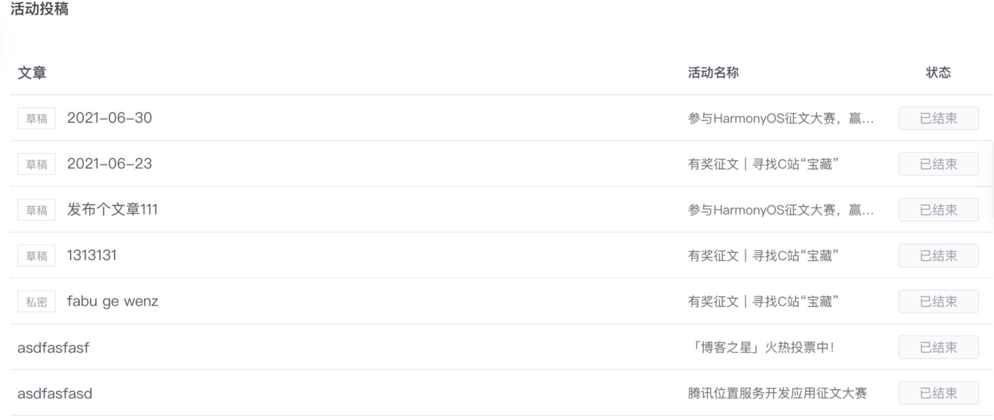Open the article asdfasfasd
Image resolution: width=994 pixels, height=420 pixels.
pyautogui.click(x=55, y=394)
